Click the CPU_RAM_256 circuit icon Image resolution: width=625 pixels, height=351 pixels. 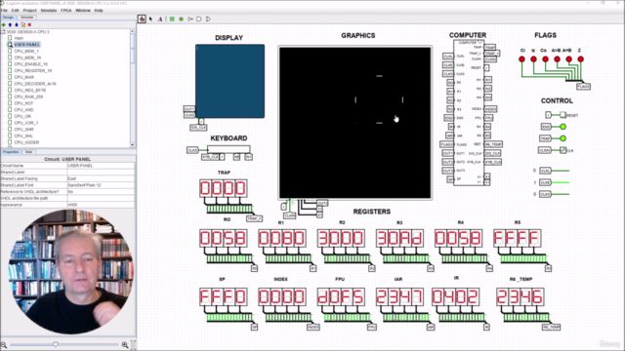(x=10, y=97)
